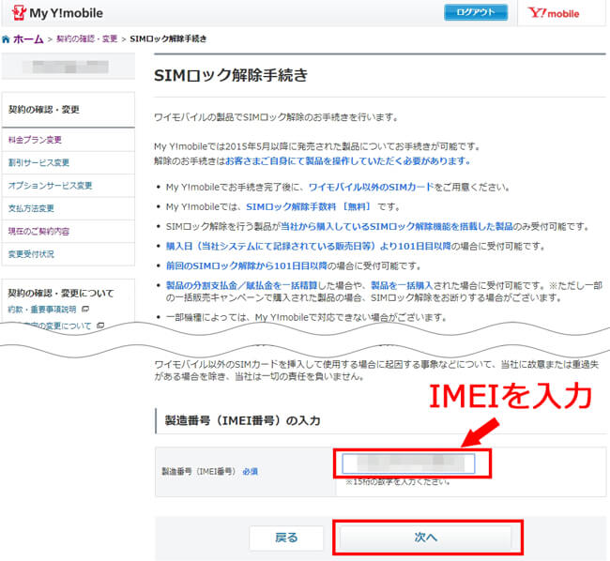
Task: Click the My Y!mobile logo icon
Action: pos(19,12)
